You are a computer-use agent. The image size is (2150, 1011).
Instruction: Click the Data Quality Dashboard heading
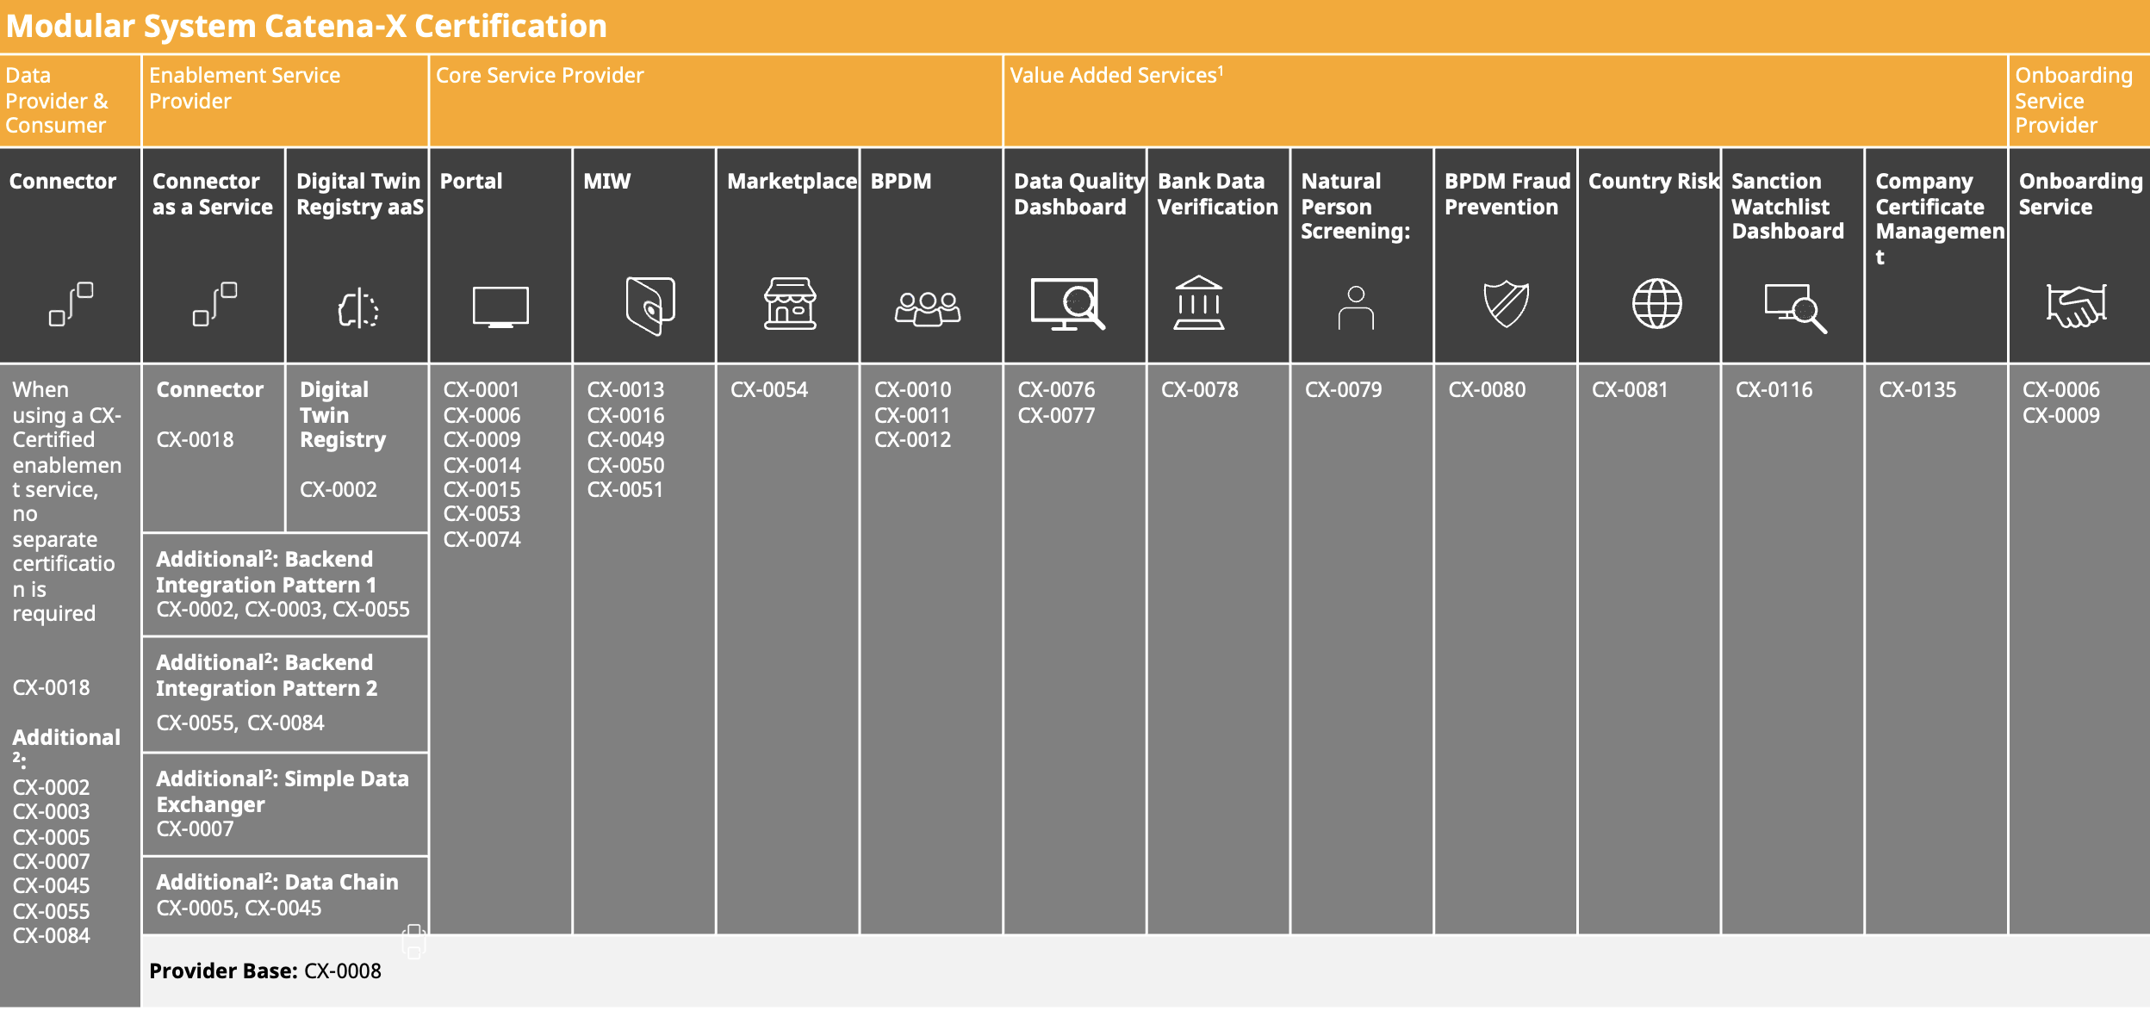point(1079,194)
